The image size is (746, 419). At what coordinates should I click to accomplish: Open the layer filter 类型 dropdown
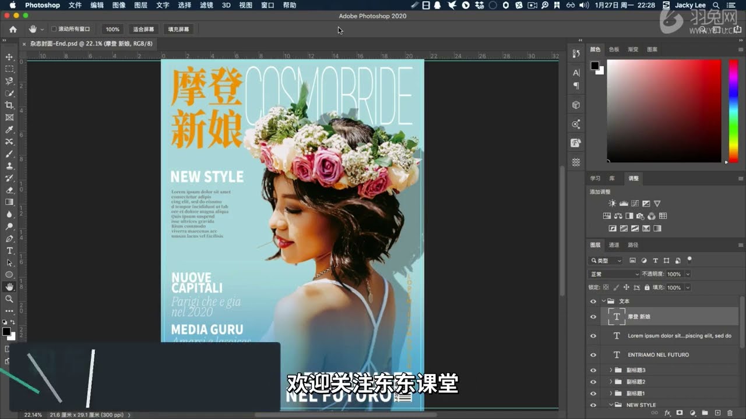(606, 261)
